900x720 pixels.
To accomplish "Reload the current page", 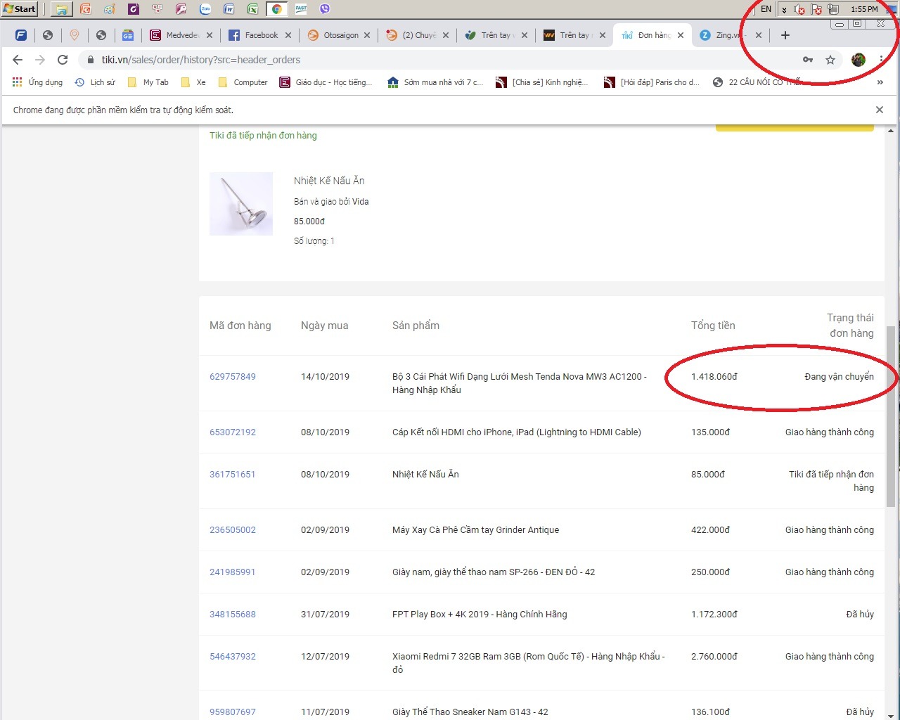I will click(63, 60).
